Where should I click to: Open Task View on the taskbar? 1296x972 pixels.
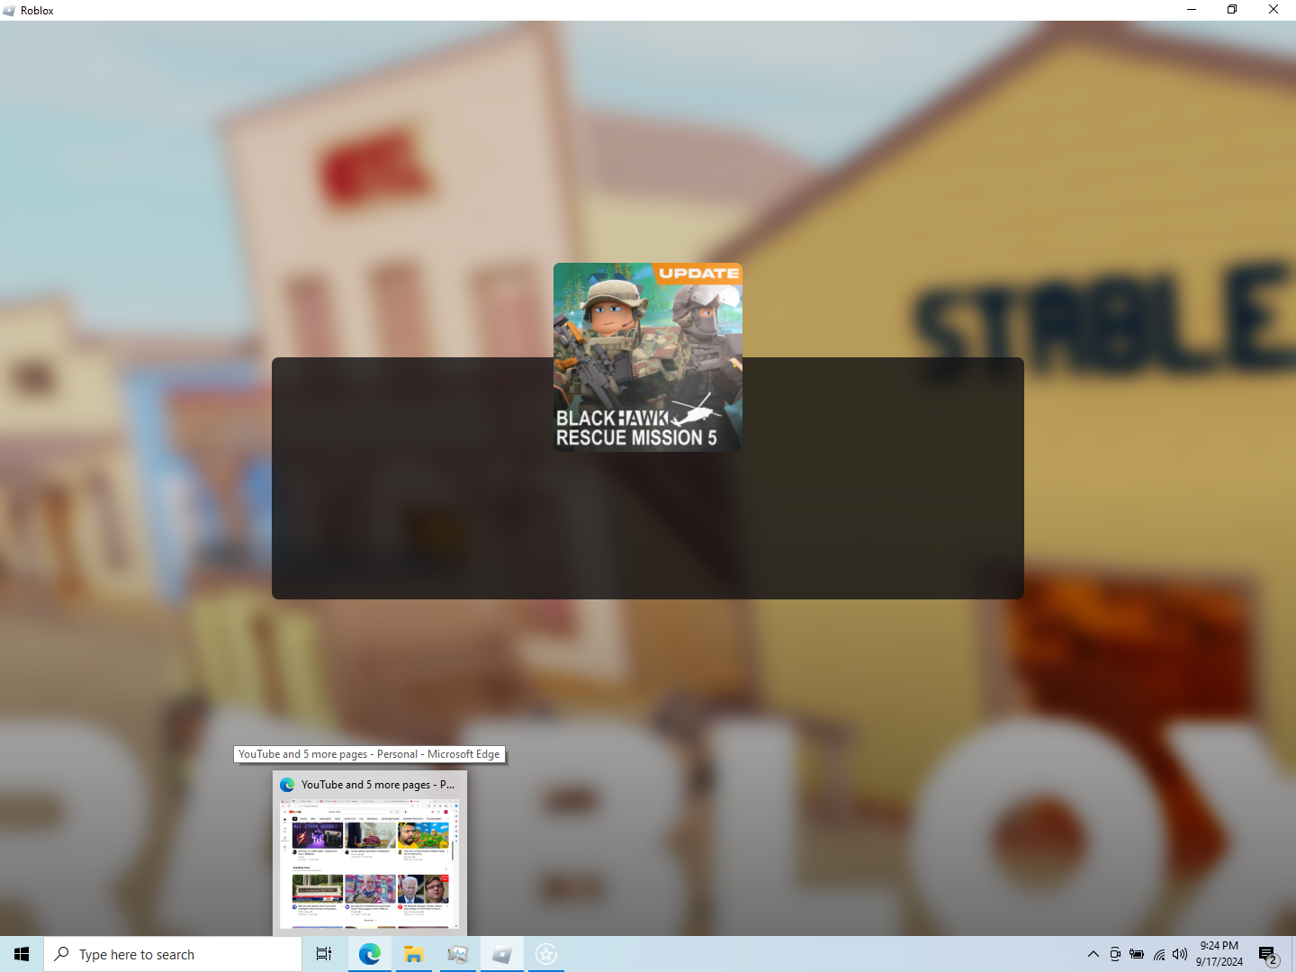pos(324,954)
